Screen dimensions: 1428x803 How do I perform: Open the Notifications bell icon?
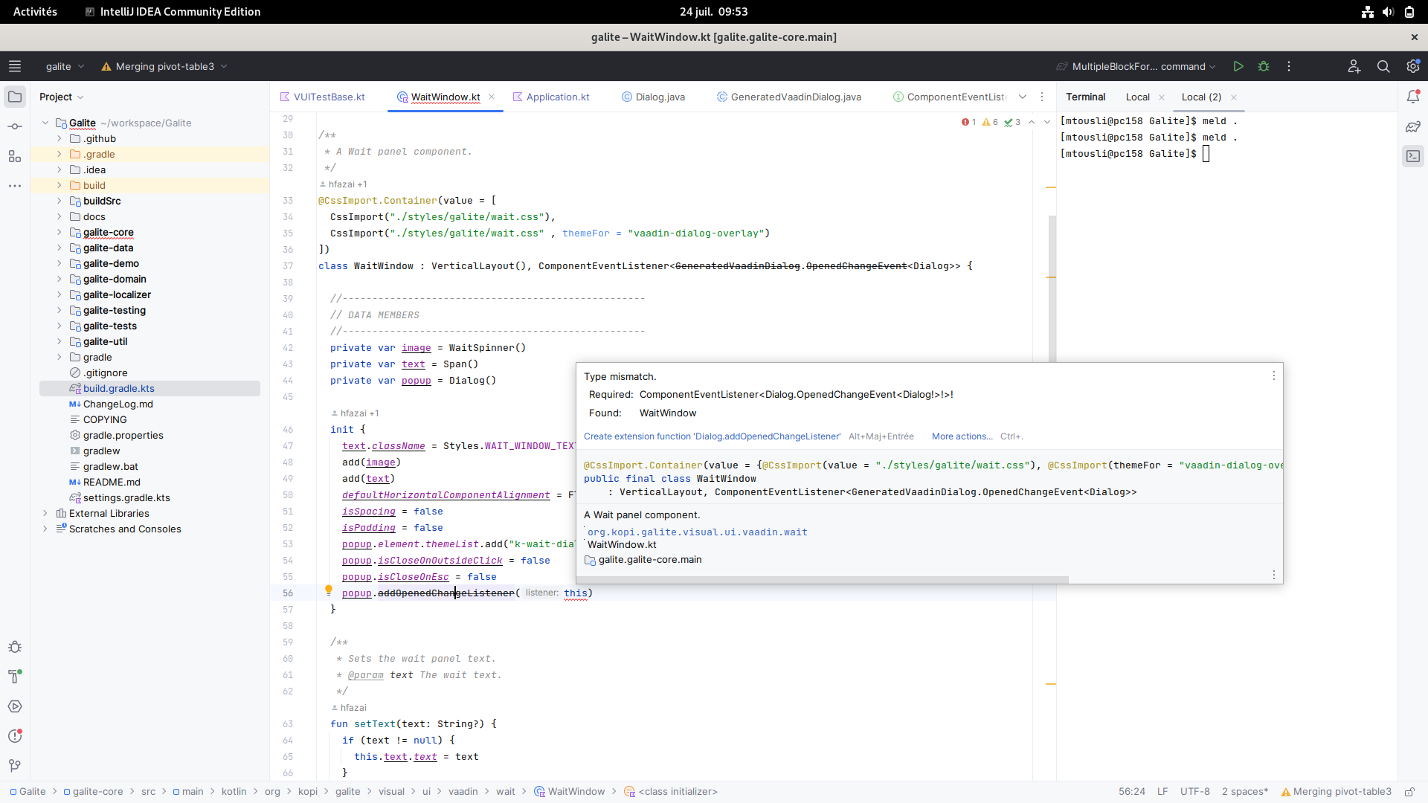coord(1413,97)
